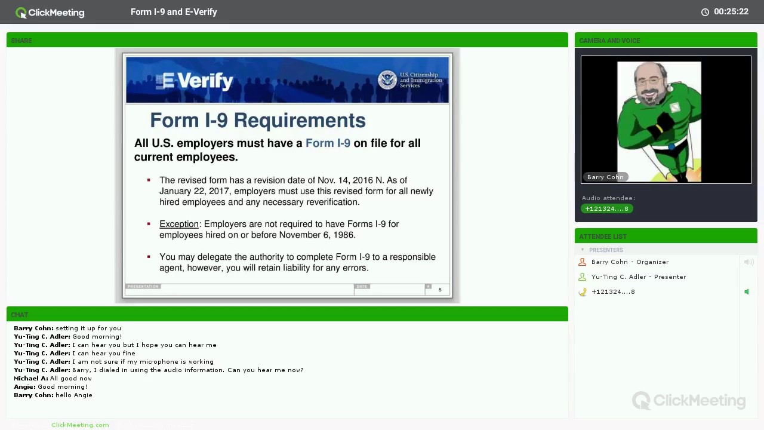Click the Homeland Security seal on the slide

pyautogui.click(x=387, y=80)
